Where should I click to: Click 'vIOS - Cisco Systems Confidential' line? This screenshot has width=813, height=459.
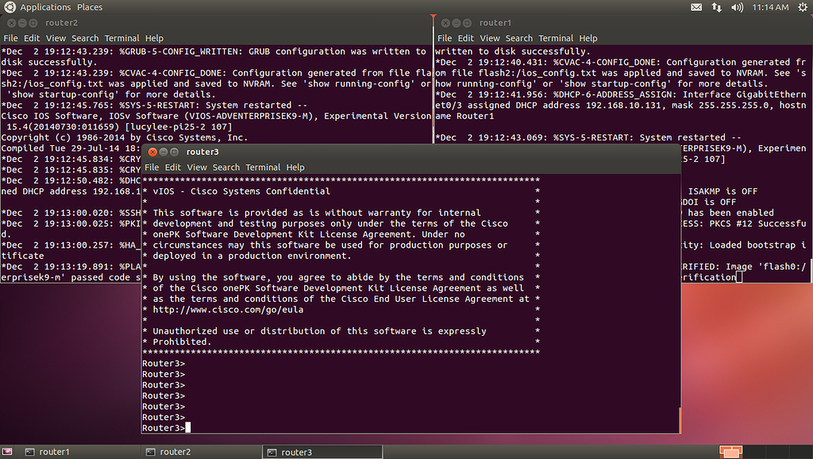click(x=241, y=191)
